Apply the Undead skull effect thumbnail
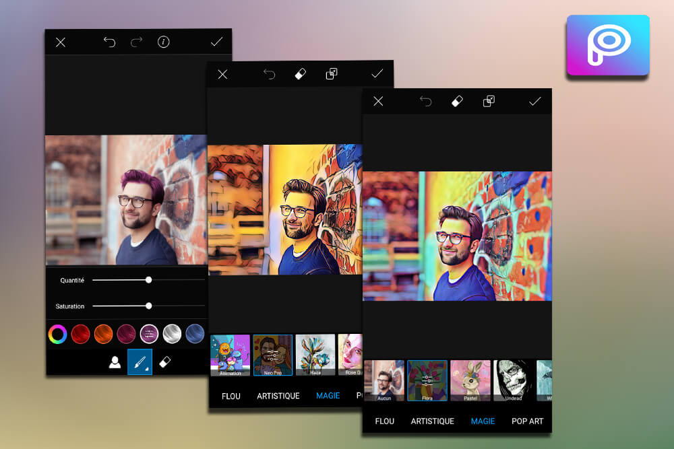 513,380
